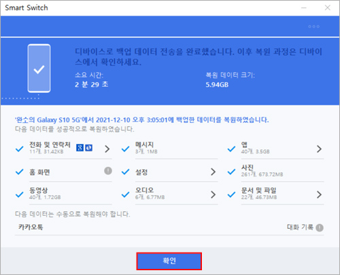The width and height of the screenshot is (340, 275).
Task: Click the 22개, 46.73MB documents size text
Action: (x=259, y=197)
